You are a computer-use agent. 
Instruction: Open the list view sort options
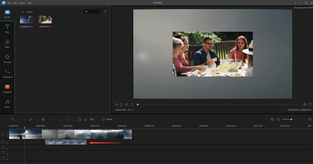[x=105, y=12]
